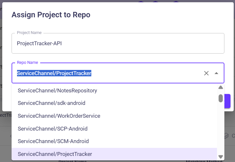The image size is (235, 162).
Task: Click the purple button at the dialog's right edge
Action: pos(227,101)
